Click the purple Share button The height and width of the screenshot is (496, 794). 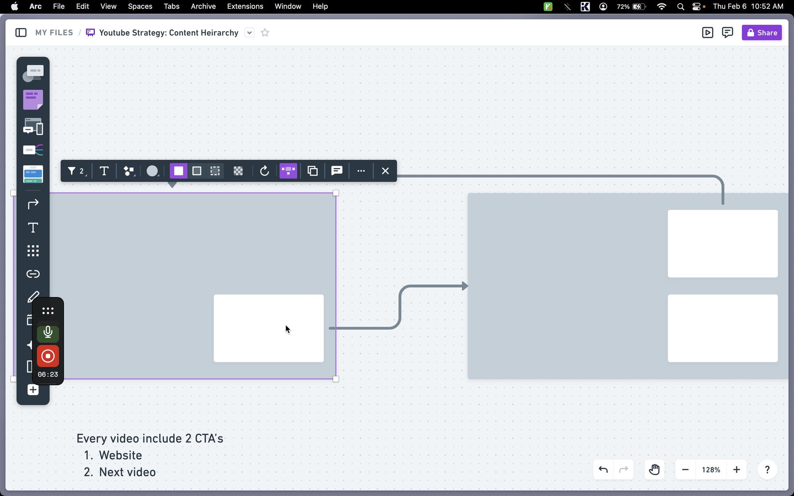coord(762,33)
